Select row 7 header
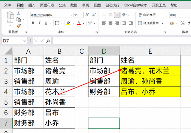191x133 pixels. click(6, 123)
